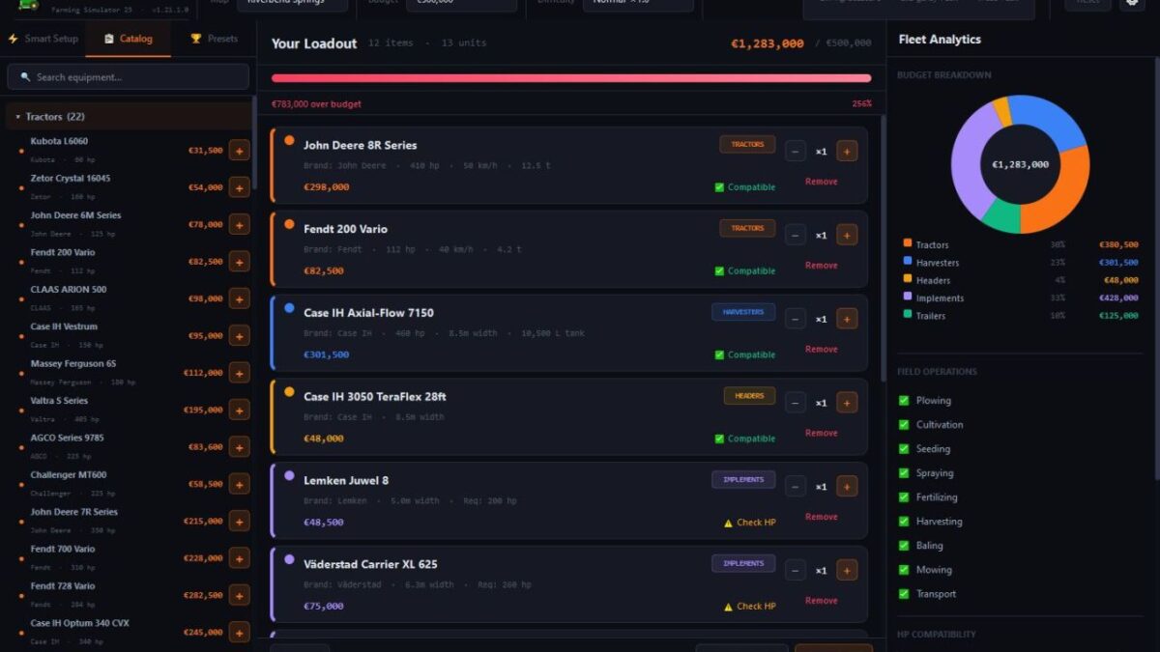Screen dimensions: 1160x652
Task: Remove Case IH 3050 TeraFlex 28ft
Action: [x=822, y=434]
